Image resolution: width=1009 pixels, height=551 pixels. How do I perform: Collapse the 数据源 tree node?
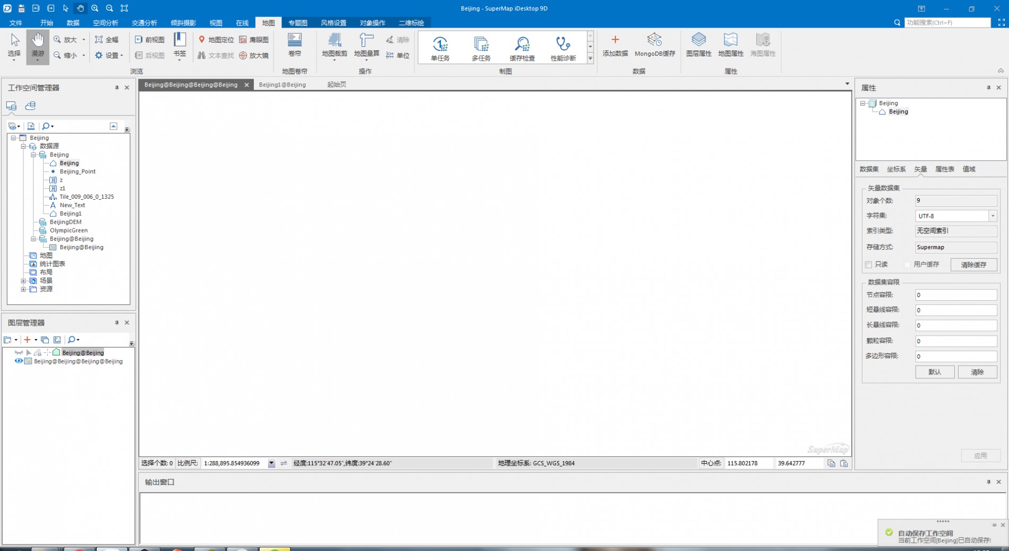coord(23,146)
